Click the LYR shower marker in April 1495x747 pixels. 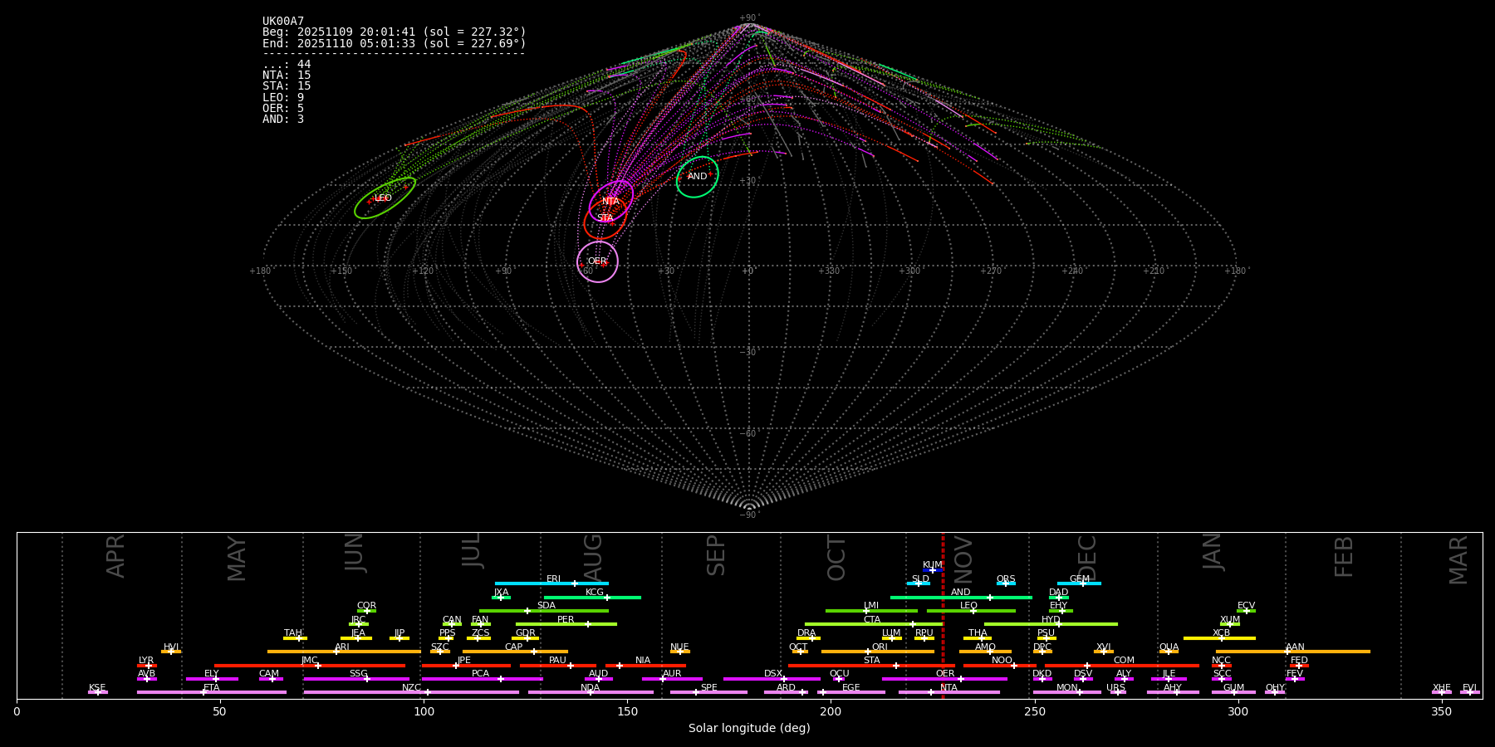click(x=148, y=666)
